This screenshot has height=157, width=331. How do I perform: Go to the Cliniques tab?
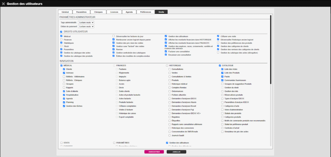98,12
